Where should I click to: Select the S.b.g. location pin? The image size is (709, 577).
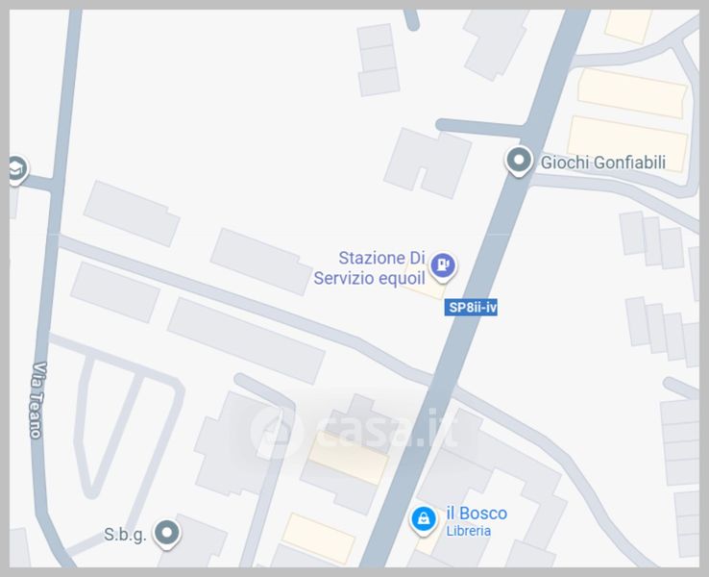[x=167, y=534]
